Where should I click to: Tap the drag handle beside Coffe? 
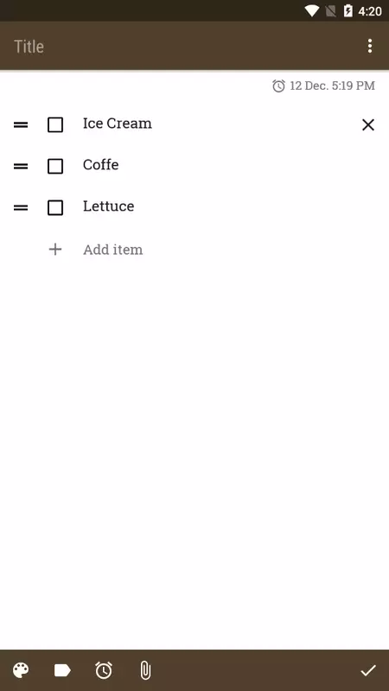pyautogui.click(x=21, y=167)
